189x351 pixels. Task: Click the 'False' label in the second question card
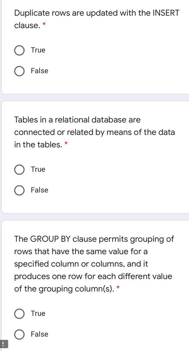[x=39, y=190]
